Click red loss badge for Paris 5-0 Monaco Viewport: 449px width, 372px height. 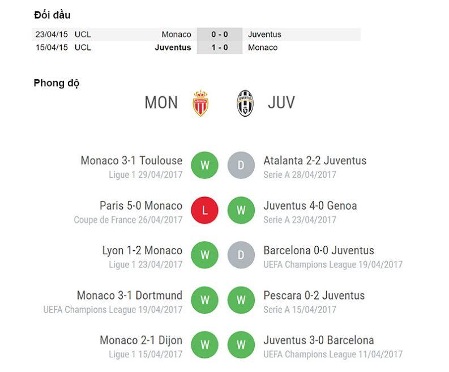[x=205, y=211]
